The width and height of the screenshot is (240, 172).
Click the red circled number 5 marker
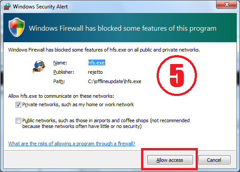(x=177, y=76)
